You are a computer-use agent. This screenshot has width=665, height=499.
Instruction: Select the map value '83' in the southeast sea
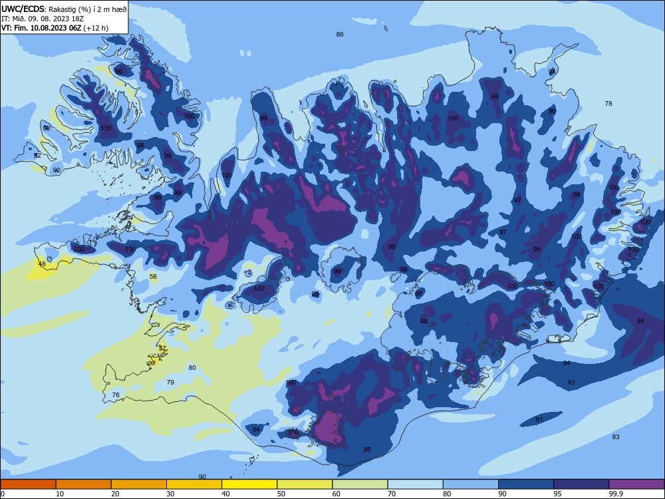[x=616, y=437]
